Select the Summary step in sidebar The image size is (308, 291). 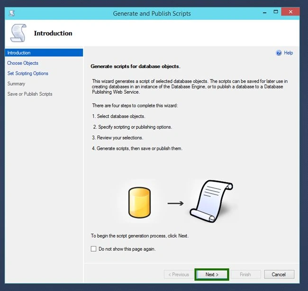click(x=16, y=84)
